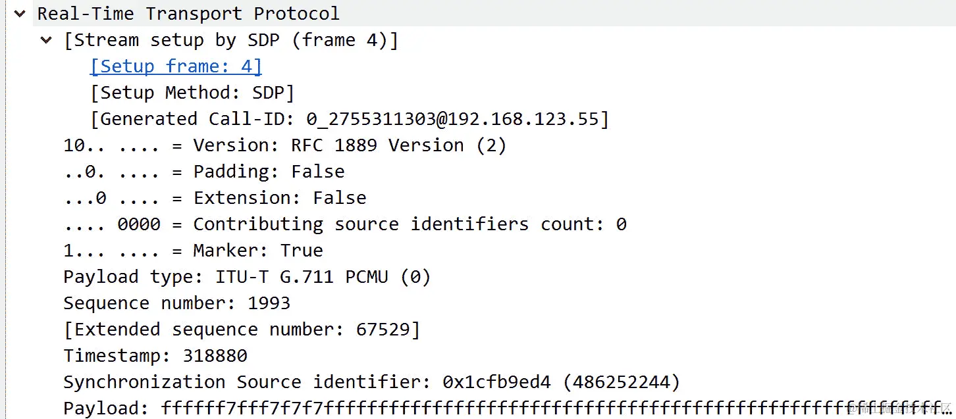Select the Payload type G.711 PCMU row
956x419 pixels.
tap(247, 276)
